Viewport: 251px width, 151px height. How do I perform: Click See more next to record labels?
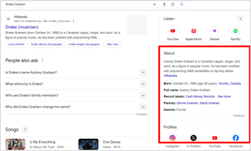pos(224,96)
